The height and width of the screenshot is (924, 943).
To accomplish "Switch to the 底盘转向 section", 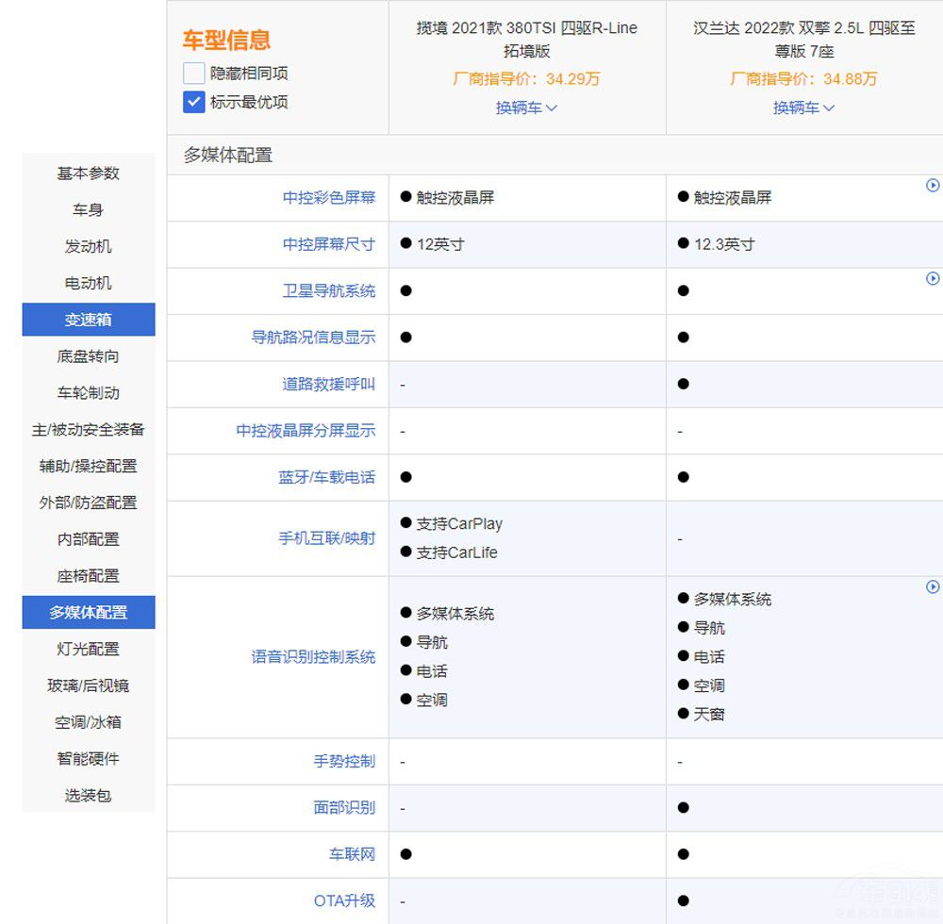I will [88, 356].
